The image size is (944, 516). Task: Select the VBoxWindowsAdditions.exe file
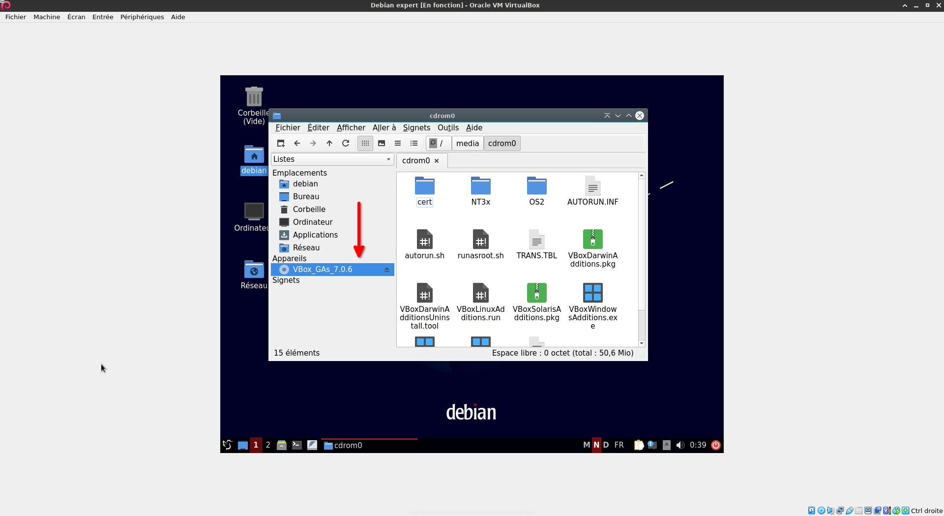593,306
